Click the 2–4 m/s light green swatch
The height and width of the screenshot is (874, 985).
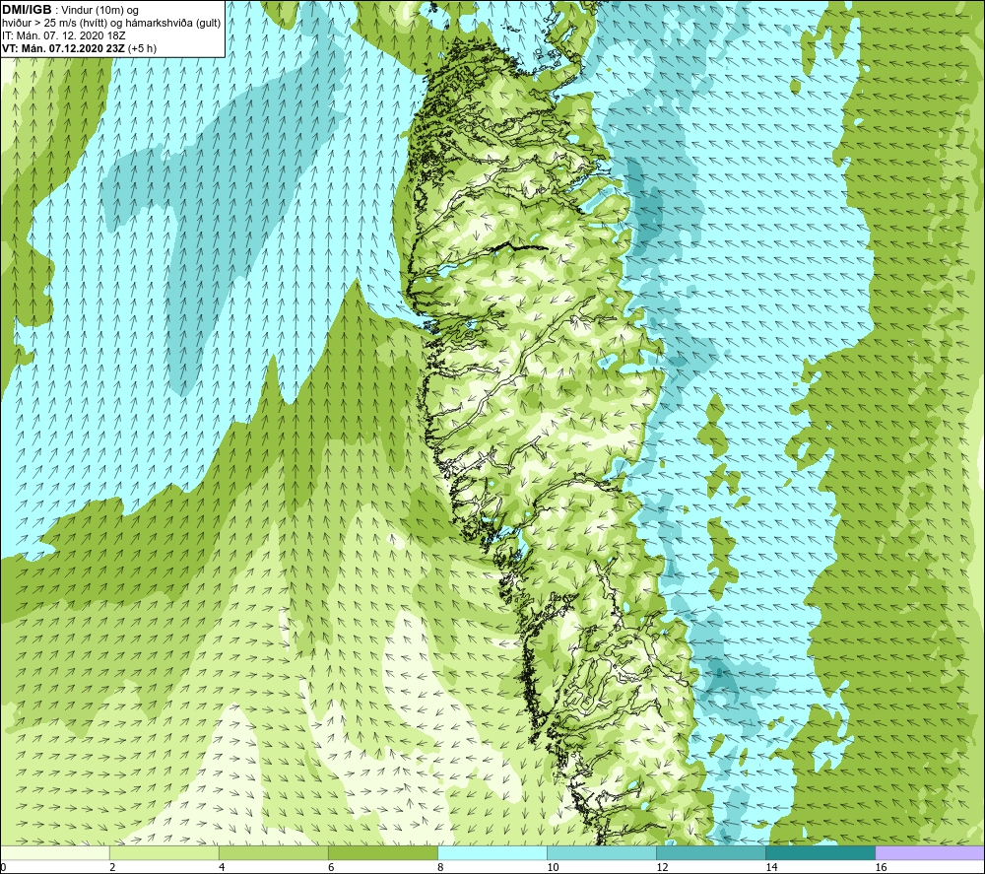coord(164,852)
